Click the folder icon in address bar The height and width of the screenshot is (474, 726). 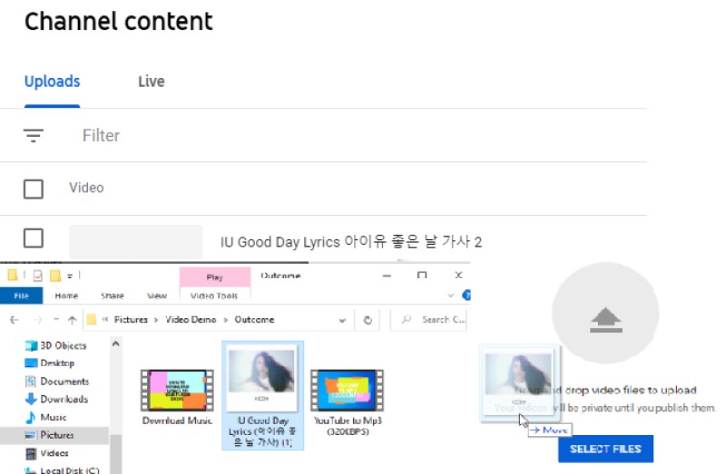tap(92, 320)
